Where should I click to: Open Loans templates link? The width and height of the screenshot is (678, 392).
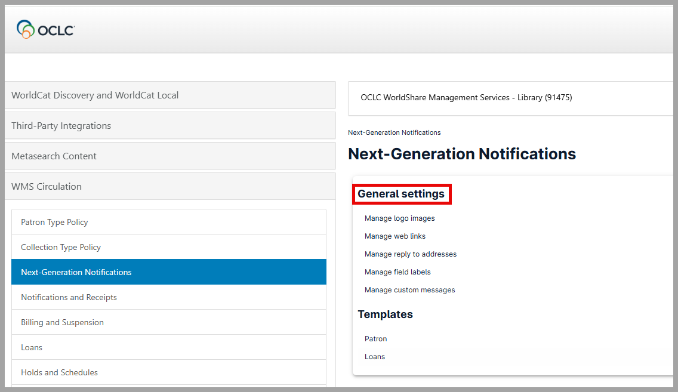coord(374,357)
